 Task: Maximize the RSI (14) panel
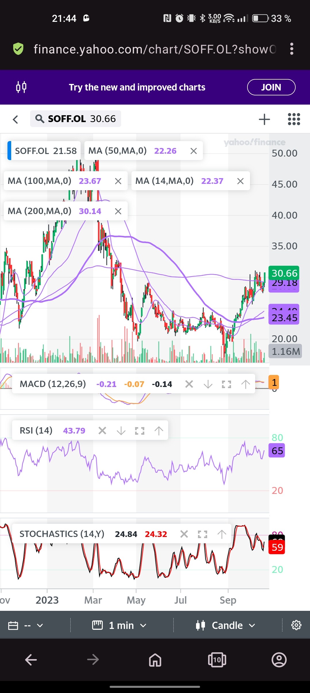tap(140, 431)
